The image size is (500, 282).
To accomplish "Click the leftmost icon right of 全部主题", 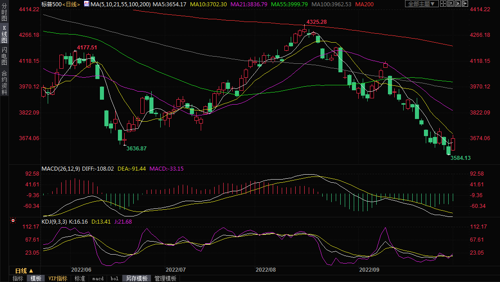I will (444, 4).
